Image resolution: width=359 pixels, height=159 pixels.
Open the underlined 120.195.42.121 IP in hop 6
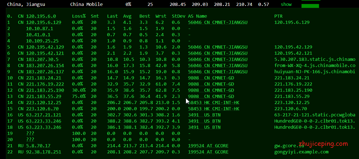coord(45,53)
